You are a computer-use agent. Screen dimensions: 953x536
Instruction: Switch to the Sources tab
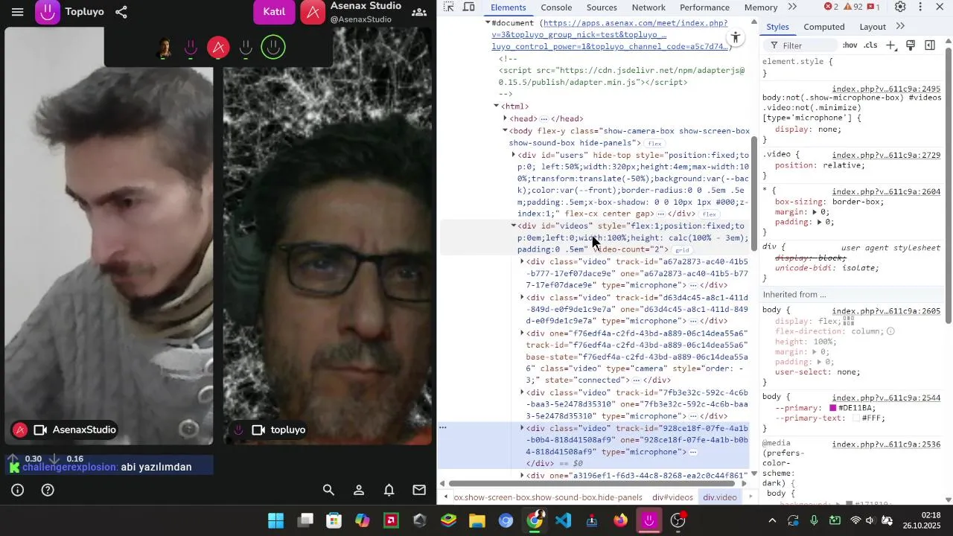click(x=602, y=7)
